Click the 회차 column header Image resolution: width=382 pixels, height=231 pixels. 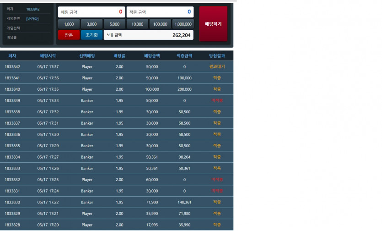click(x=12, y=55)
